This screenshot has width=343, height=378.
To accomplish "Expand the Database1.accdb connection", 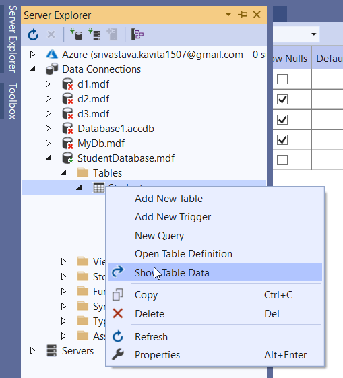I will (x=49, y=129).
